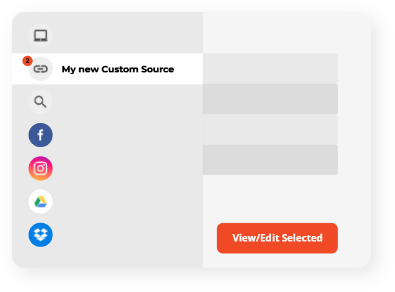
Task: Choose the Instagram source icon
Action: pos(41,169)
